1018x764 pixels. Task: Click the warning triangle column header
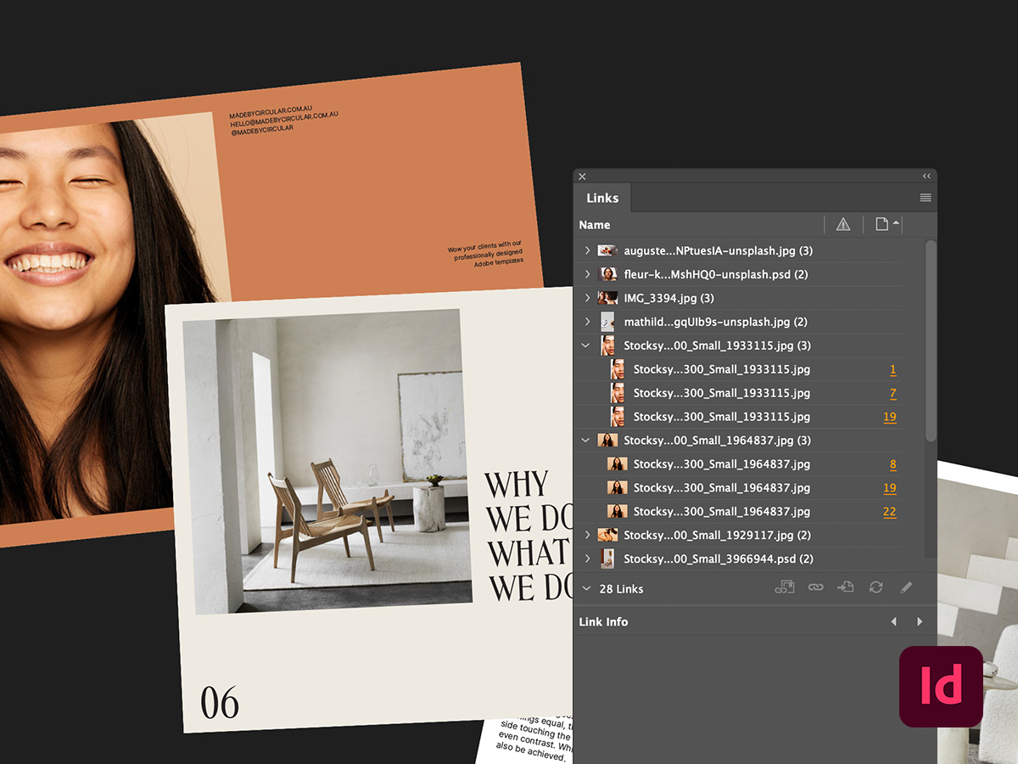coord(843,224)
